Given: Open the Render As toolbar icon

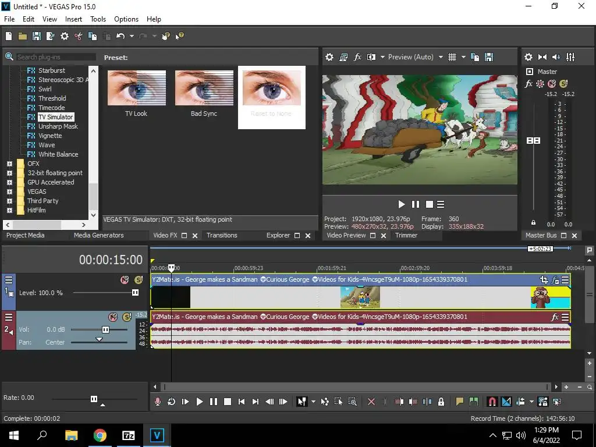Looking at the screenshot, I should tap(50, 36).
